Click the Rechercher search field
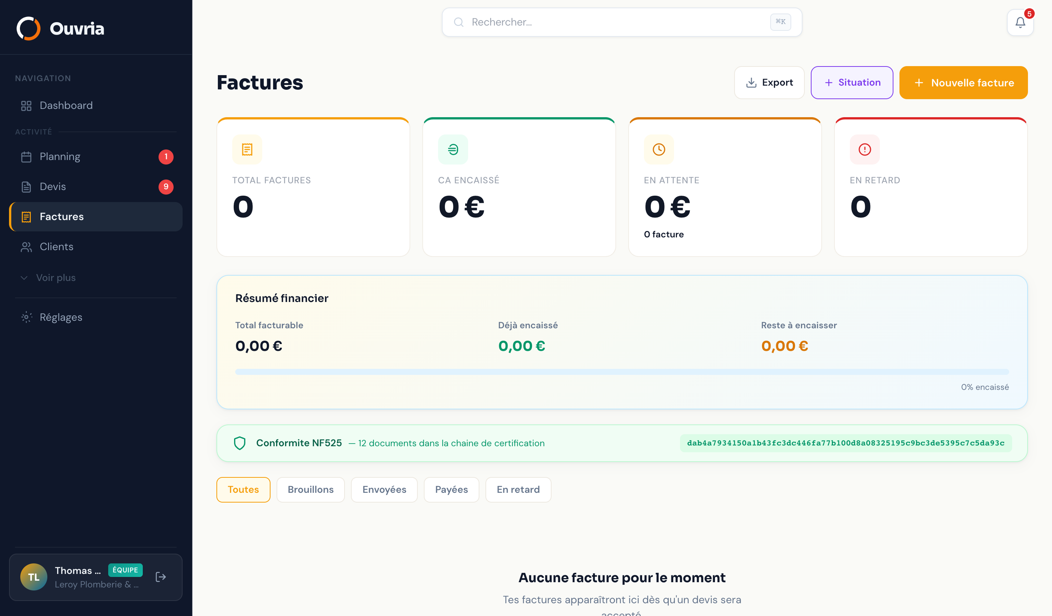The height and width of the screenshot is (616, 1052). [x=622, y=22]
